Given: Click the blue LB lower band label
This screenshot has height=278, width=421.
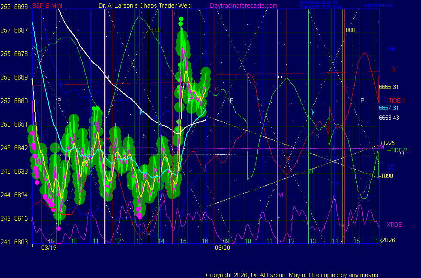Looking at the screenshot, I should [391, 166].
